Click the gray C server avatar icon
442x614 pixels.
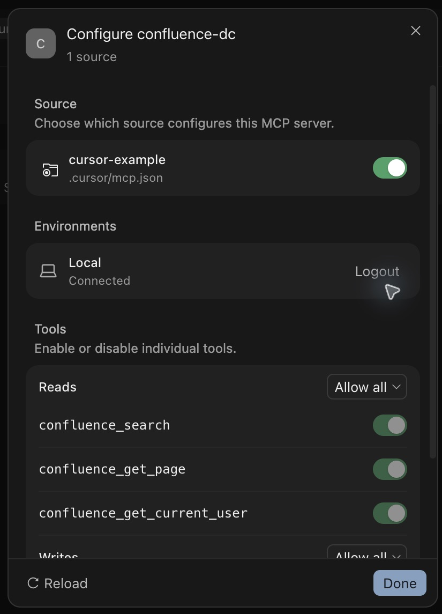pos(41,43)
